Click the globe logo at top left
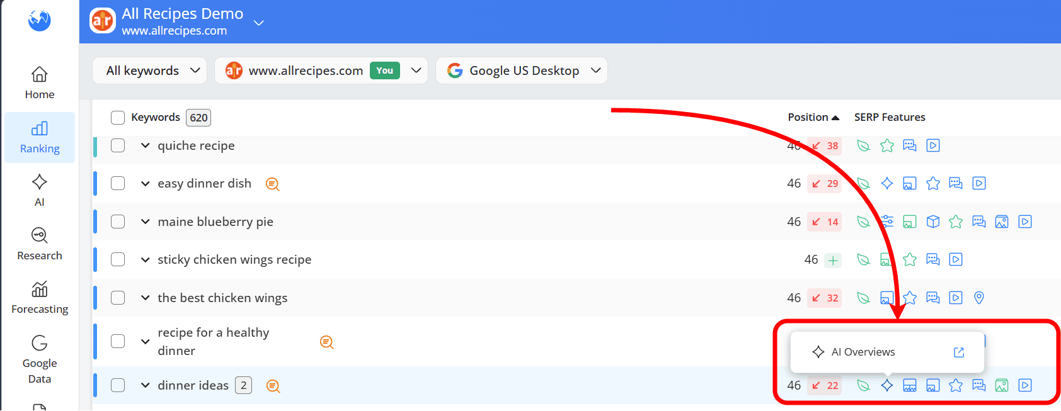This screenshot has height=411, width=1061. pos(39,20)
